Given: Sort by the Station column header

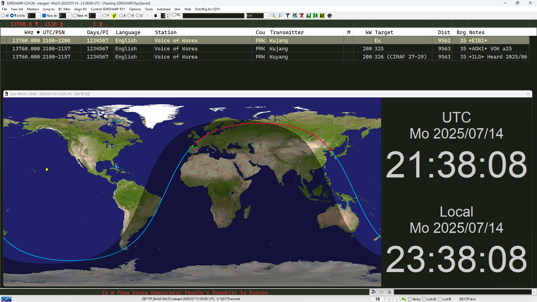Looking at the screenshot, I should 203,32.
